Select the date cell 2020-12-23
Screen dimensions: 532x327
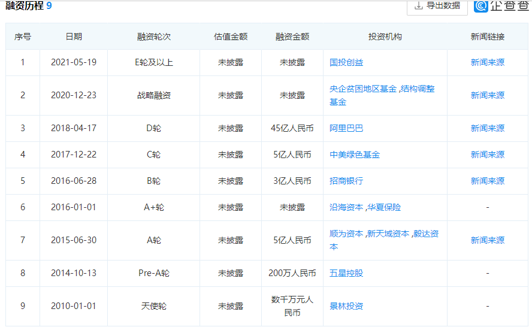tap(74, 95)
